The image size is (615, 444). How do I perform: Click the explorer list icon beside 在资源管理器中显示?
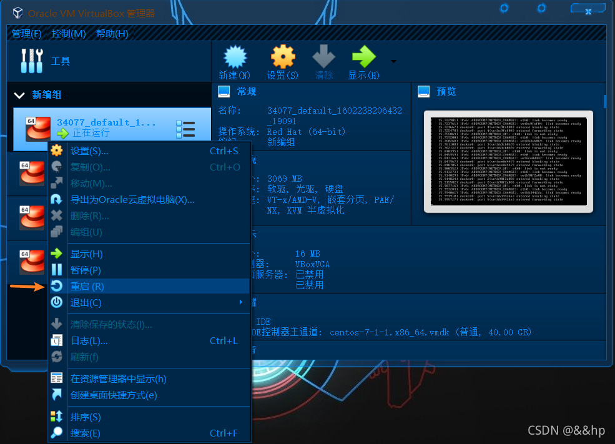[57, 378]
